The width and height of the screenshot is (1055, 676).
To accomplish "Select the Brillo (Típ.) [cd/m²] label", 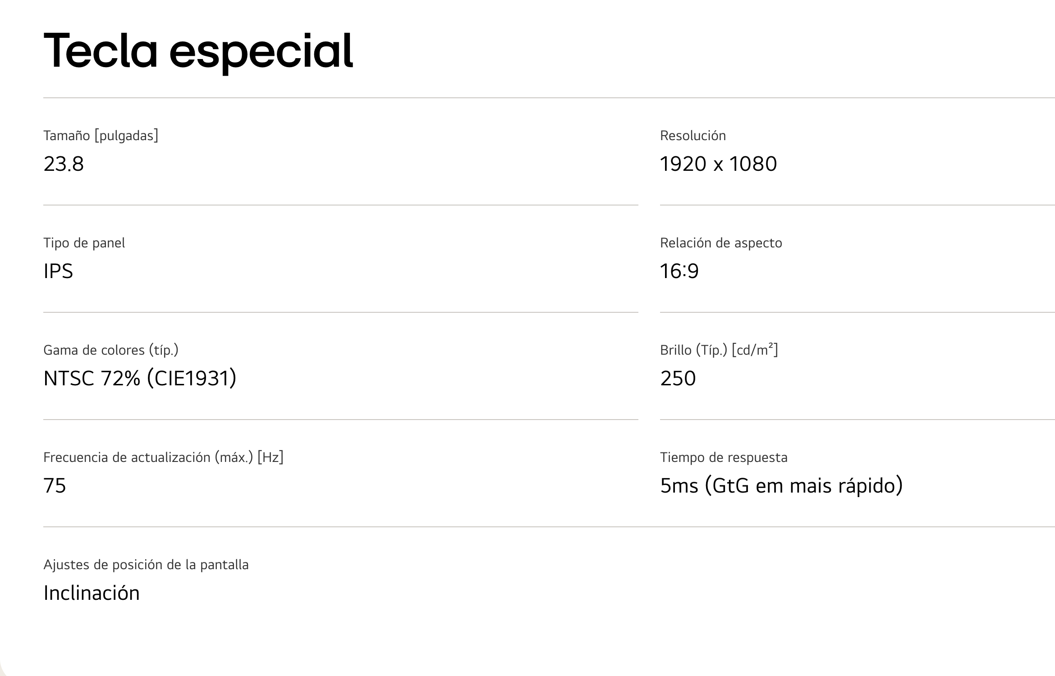I will tap(719, 350).
